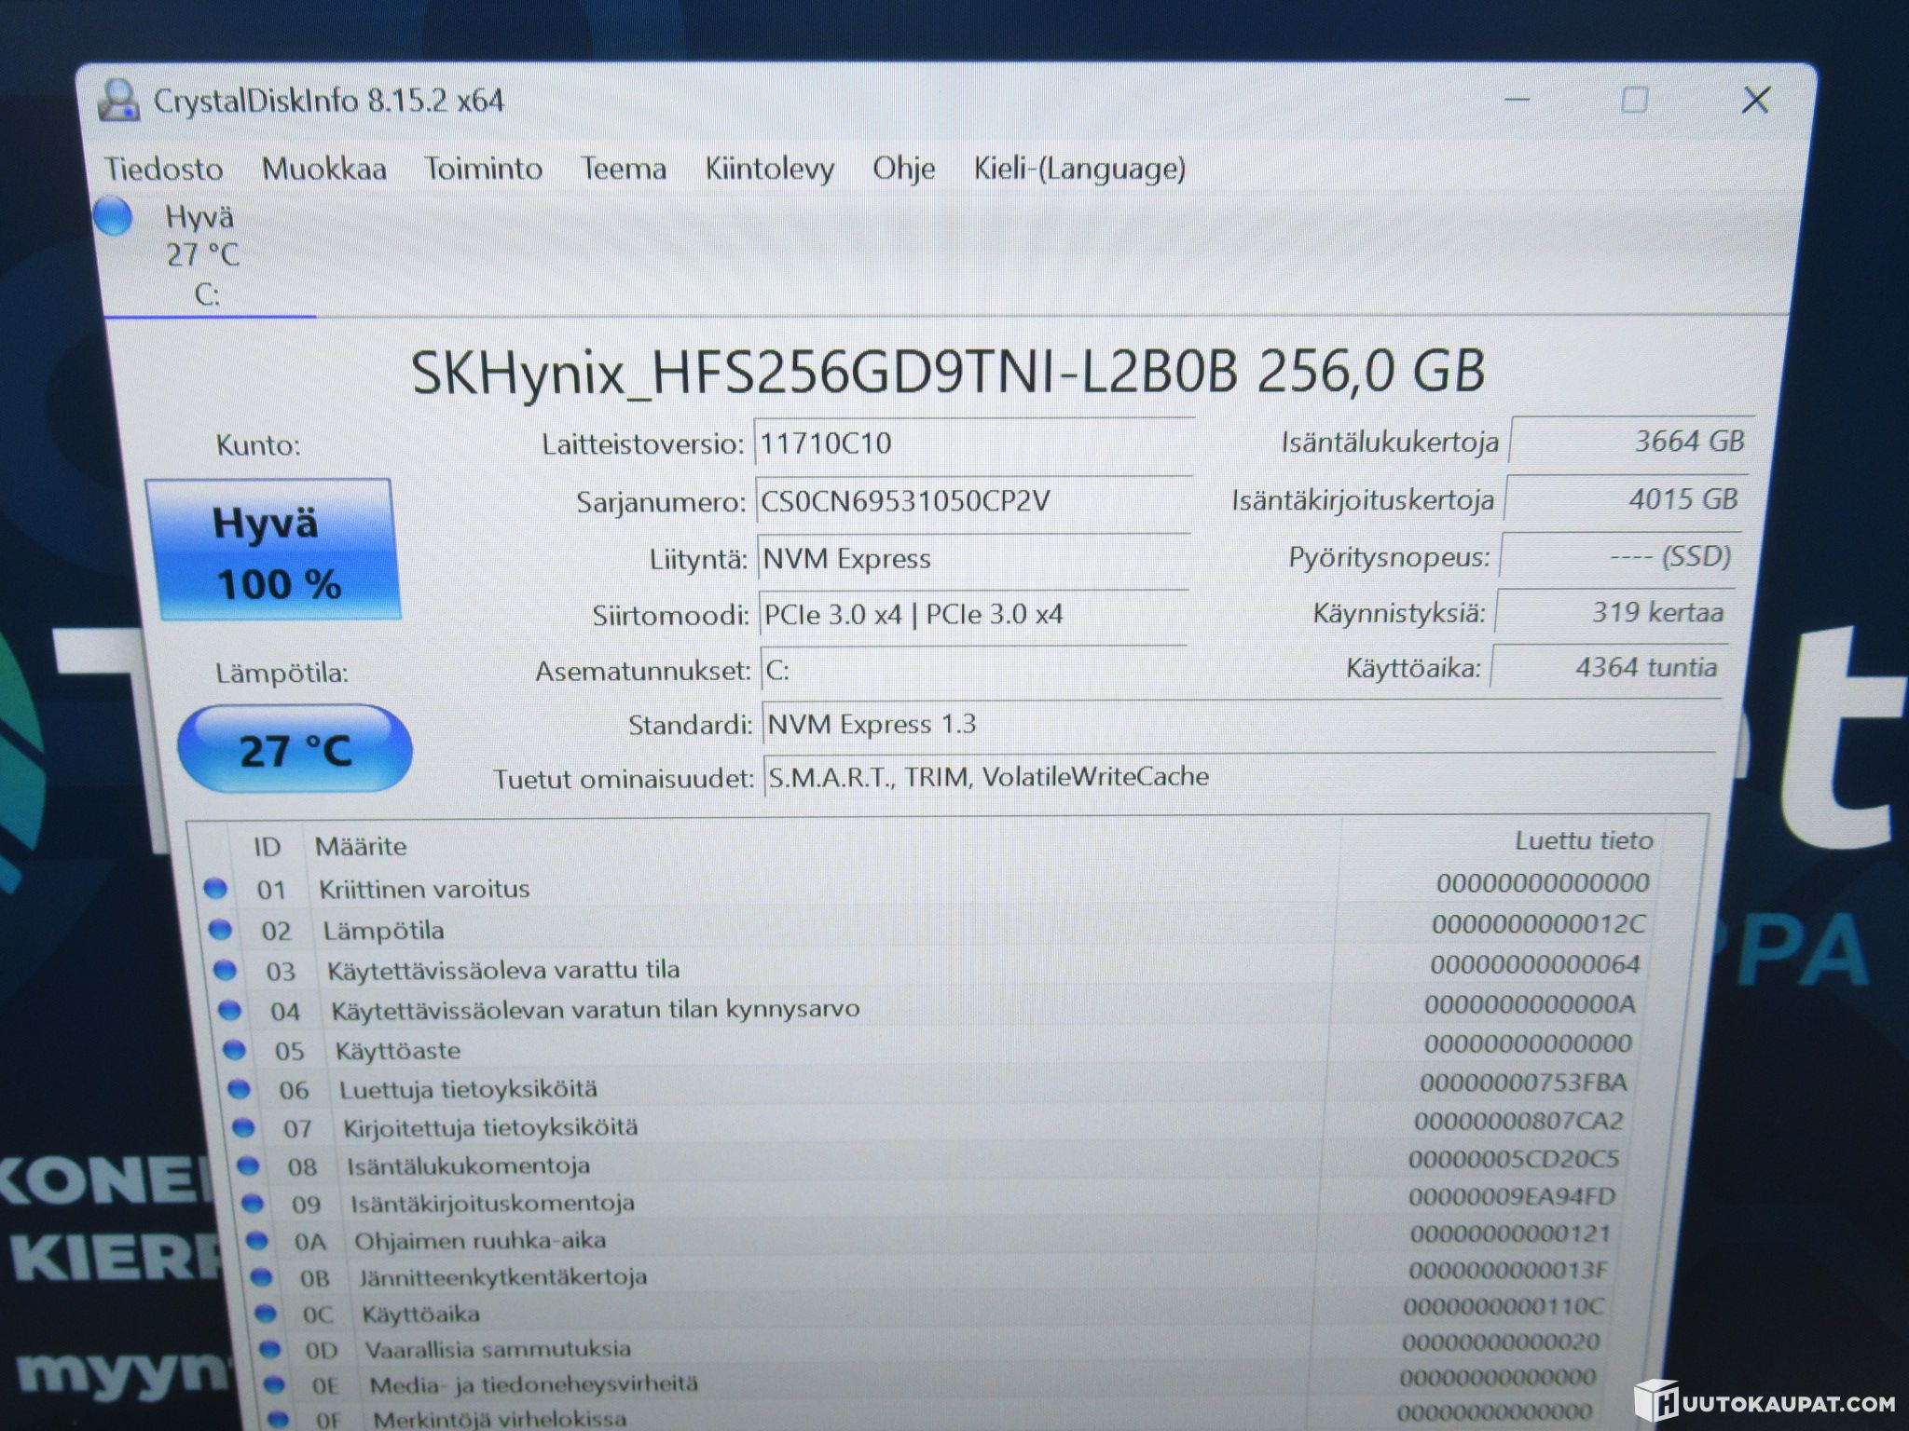The height and width of the screenshot is (1431, 1909).
Task: Select the Ohjaimen ruuhka-aika attribute
Action: (x=480, y=1241)
